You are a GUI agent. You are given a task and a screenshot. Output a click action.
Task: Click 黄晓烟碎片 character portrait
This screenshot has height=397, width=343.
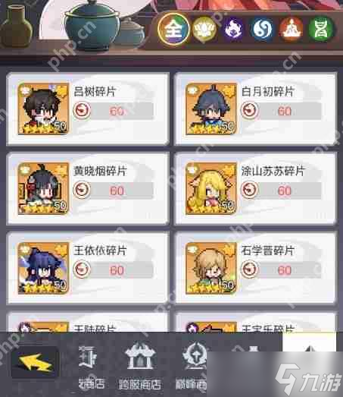(43, 188)
